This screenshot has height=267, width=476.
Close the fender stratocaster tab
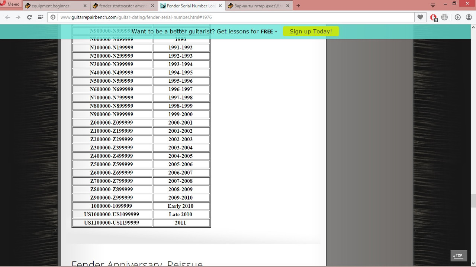coord(152,6)
